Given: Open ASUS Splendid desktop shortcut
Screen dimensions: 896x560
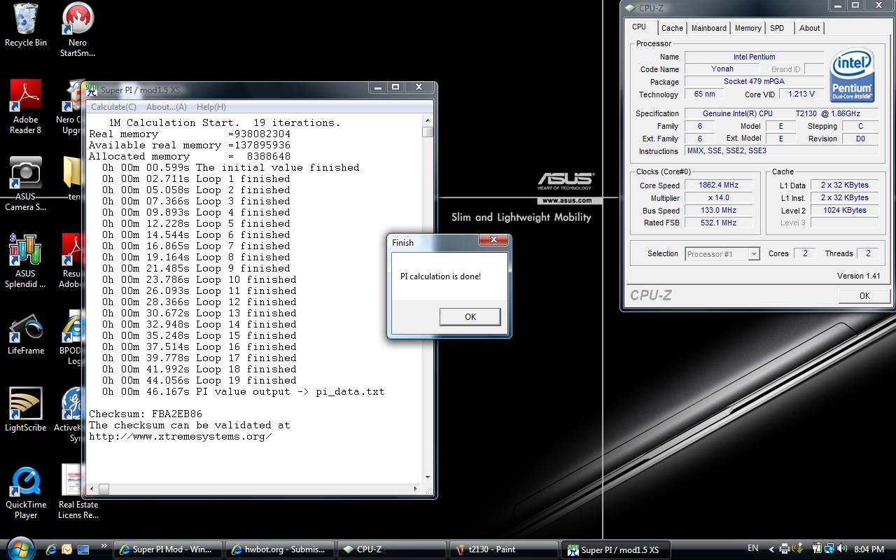Looking at the screenshot, I should [26, 260].
